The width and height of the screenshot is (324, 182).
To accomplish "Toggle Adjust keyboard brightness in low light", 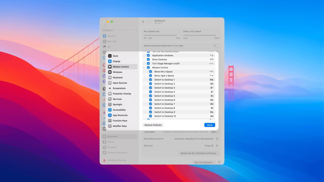I will coord(216,46).
